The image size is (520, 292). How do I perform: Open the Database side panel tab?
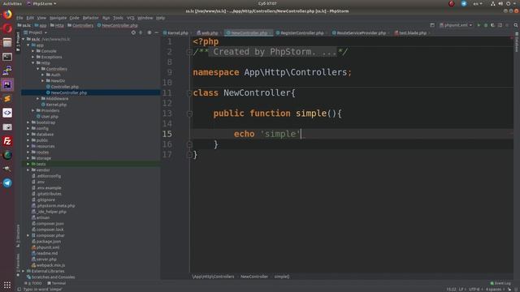517,41
